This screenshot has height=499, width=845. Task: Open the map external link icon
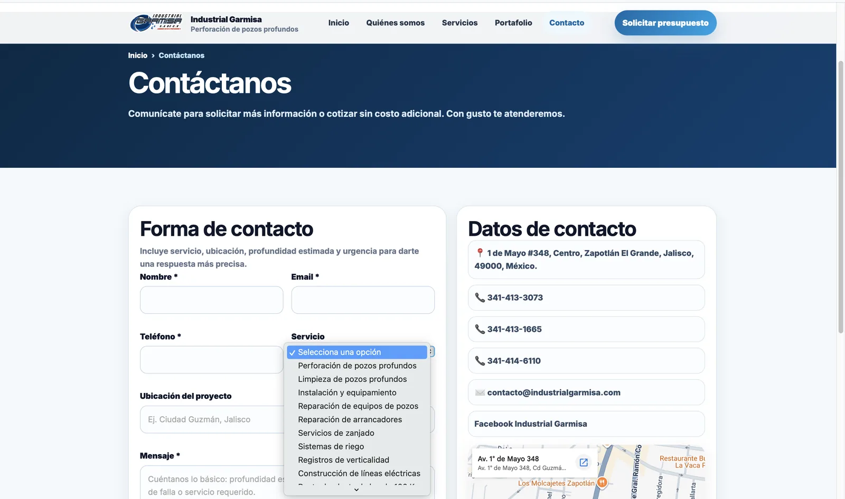pyautogui.click(x=584, y=463)
